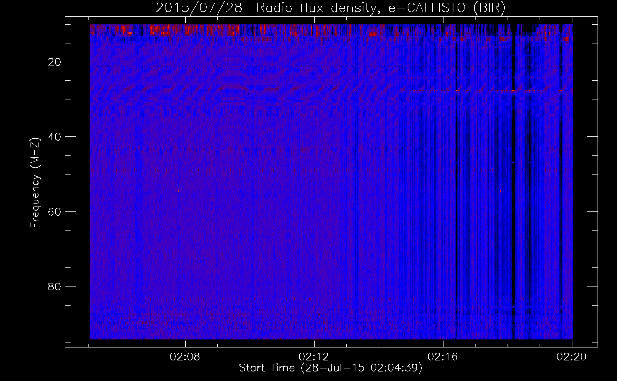The width and height of the screenshot is (617, 381).
Task: Click the date '2015/07/28' in the title
Action: coord(199,8)
